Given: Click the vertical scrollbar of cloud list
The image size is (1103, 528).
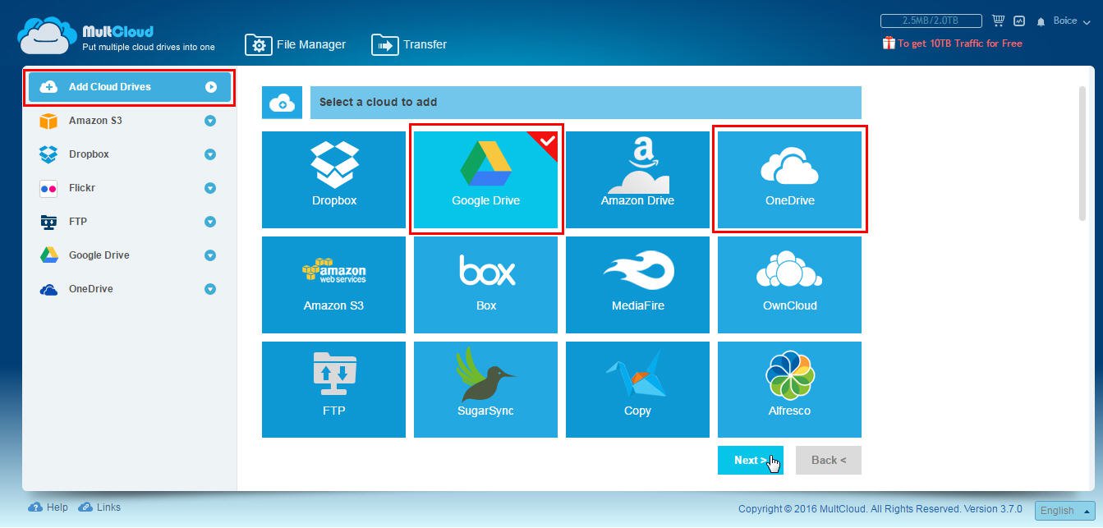Looking at the screenshot, I should pyautogui.click(x=1082, y=153).
